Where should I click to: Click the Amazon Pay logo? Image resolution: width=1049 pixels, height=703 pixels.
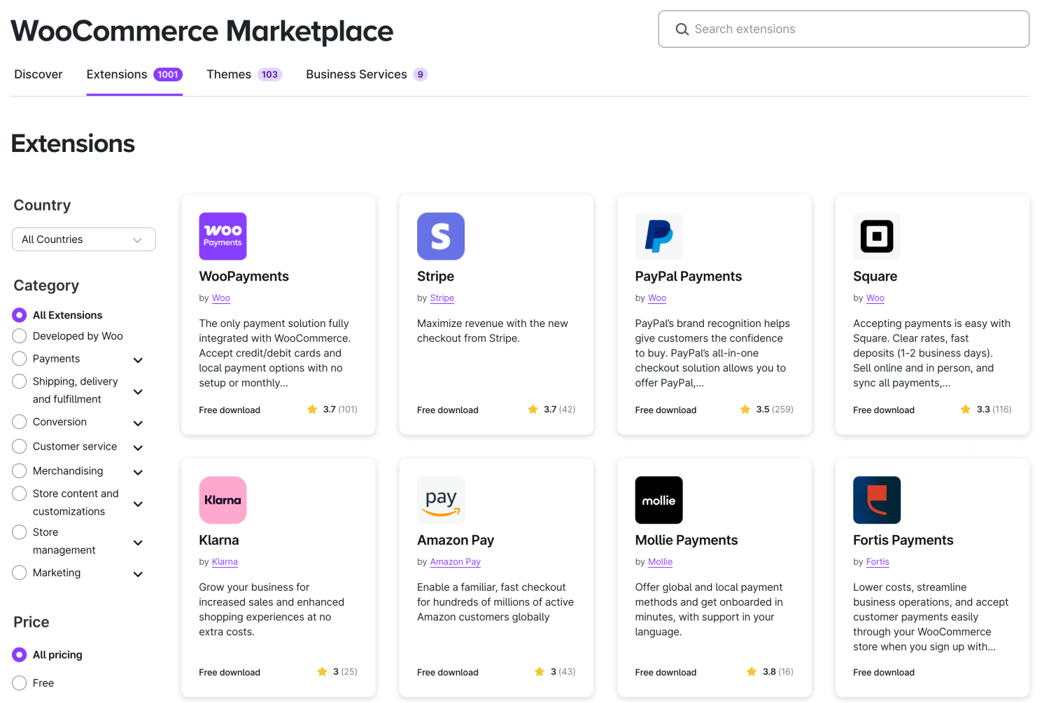click(441, 499)
